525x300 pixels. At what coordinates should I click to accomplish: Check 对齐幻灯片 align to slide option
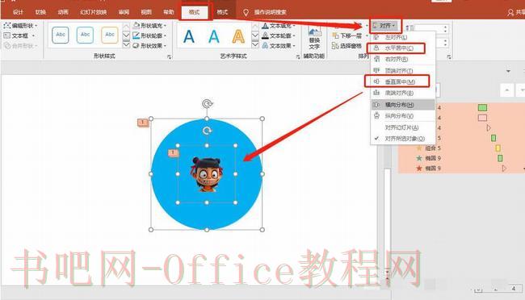click(x=401, y=127)
